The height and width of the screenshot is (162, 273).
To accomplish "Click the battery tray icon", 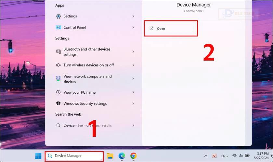I will click(247, 156).
